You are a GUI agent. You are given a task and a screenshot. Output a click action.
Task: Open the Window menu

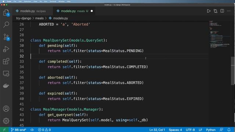pyautogui.click(x=61, y=1)
